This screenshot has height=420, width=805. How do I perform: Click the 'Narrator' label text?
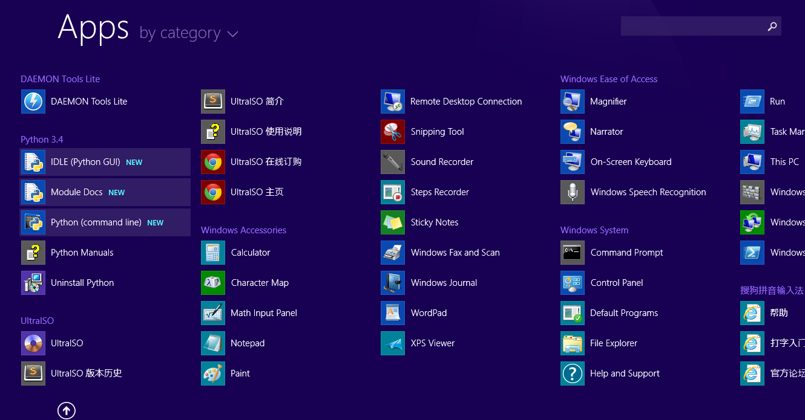(606, 132)
